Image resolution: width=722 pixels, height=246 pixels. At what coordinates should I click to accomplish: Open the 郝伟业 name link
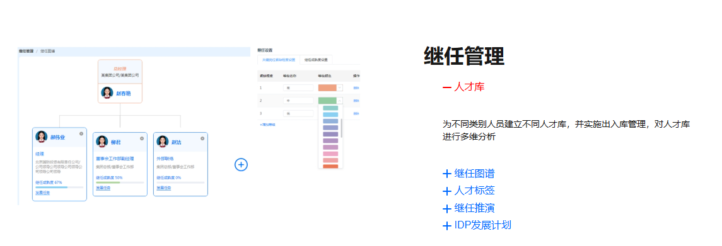pyautogui.click(x=57, y=138)
